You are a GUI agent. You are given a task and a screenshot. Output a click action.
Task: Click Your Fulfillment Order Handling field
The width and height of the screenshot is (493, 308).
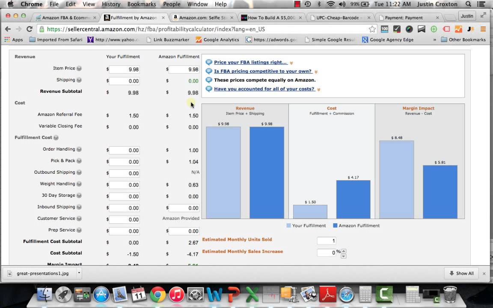coord(125,150)
